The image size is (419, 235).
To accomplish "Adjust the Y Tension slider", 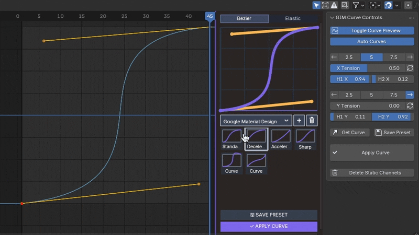I will tap(368, 106).
